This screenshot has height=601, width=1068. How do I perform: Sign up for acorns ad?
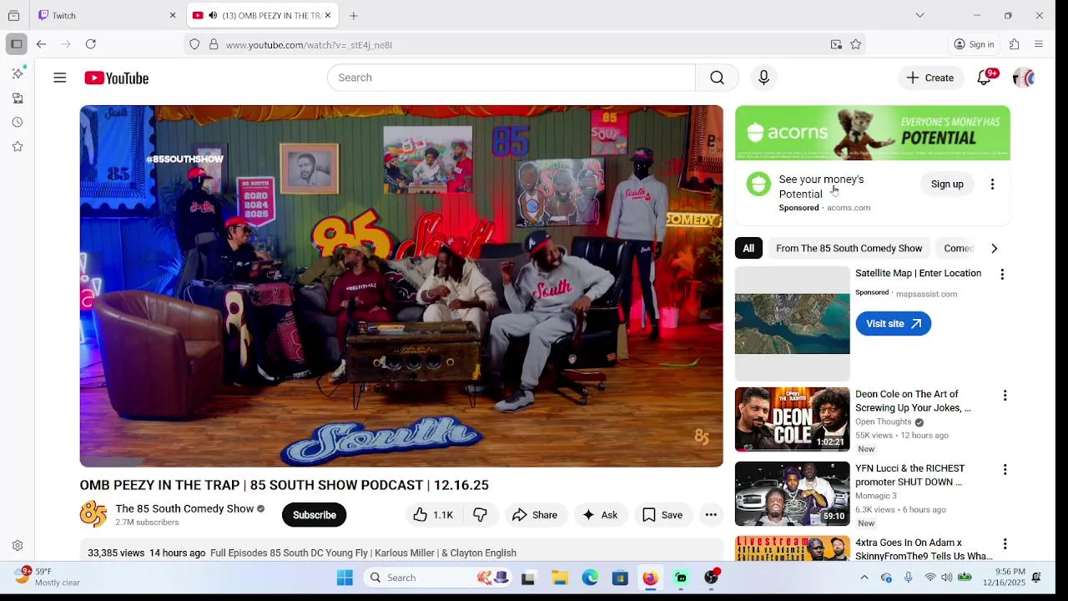[947, 184]
